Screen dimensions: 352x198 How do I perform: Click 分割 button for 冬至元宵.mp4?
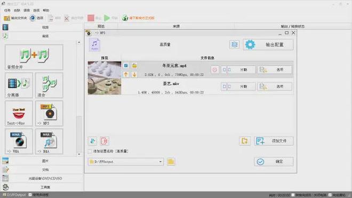coord(238,70)
